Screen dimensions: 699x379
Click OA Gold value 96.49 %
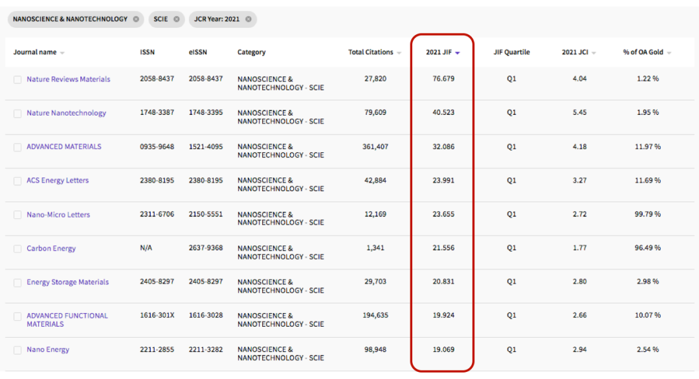647,248
